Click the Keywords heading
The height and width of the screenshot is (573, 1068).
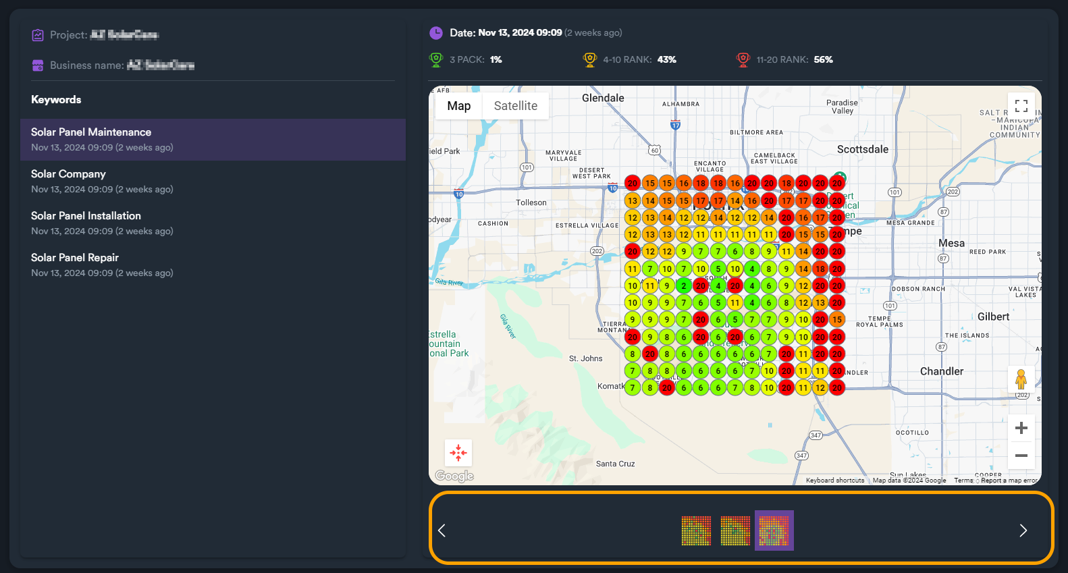56,99
